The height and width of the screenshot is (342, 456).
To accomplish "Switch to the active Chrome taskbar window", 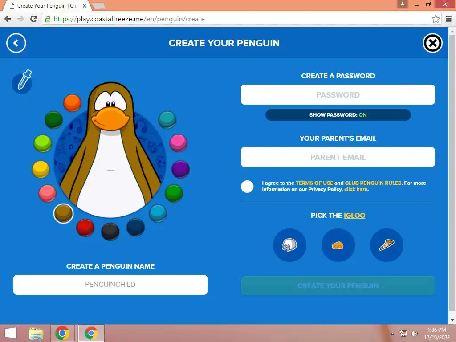I will (x=91, y=333).
